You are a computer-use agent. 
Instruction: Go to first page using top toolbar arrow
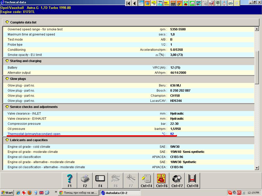click(x=128, y=3)
